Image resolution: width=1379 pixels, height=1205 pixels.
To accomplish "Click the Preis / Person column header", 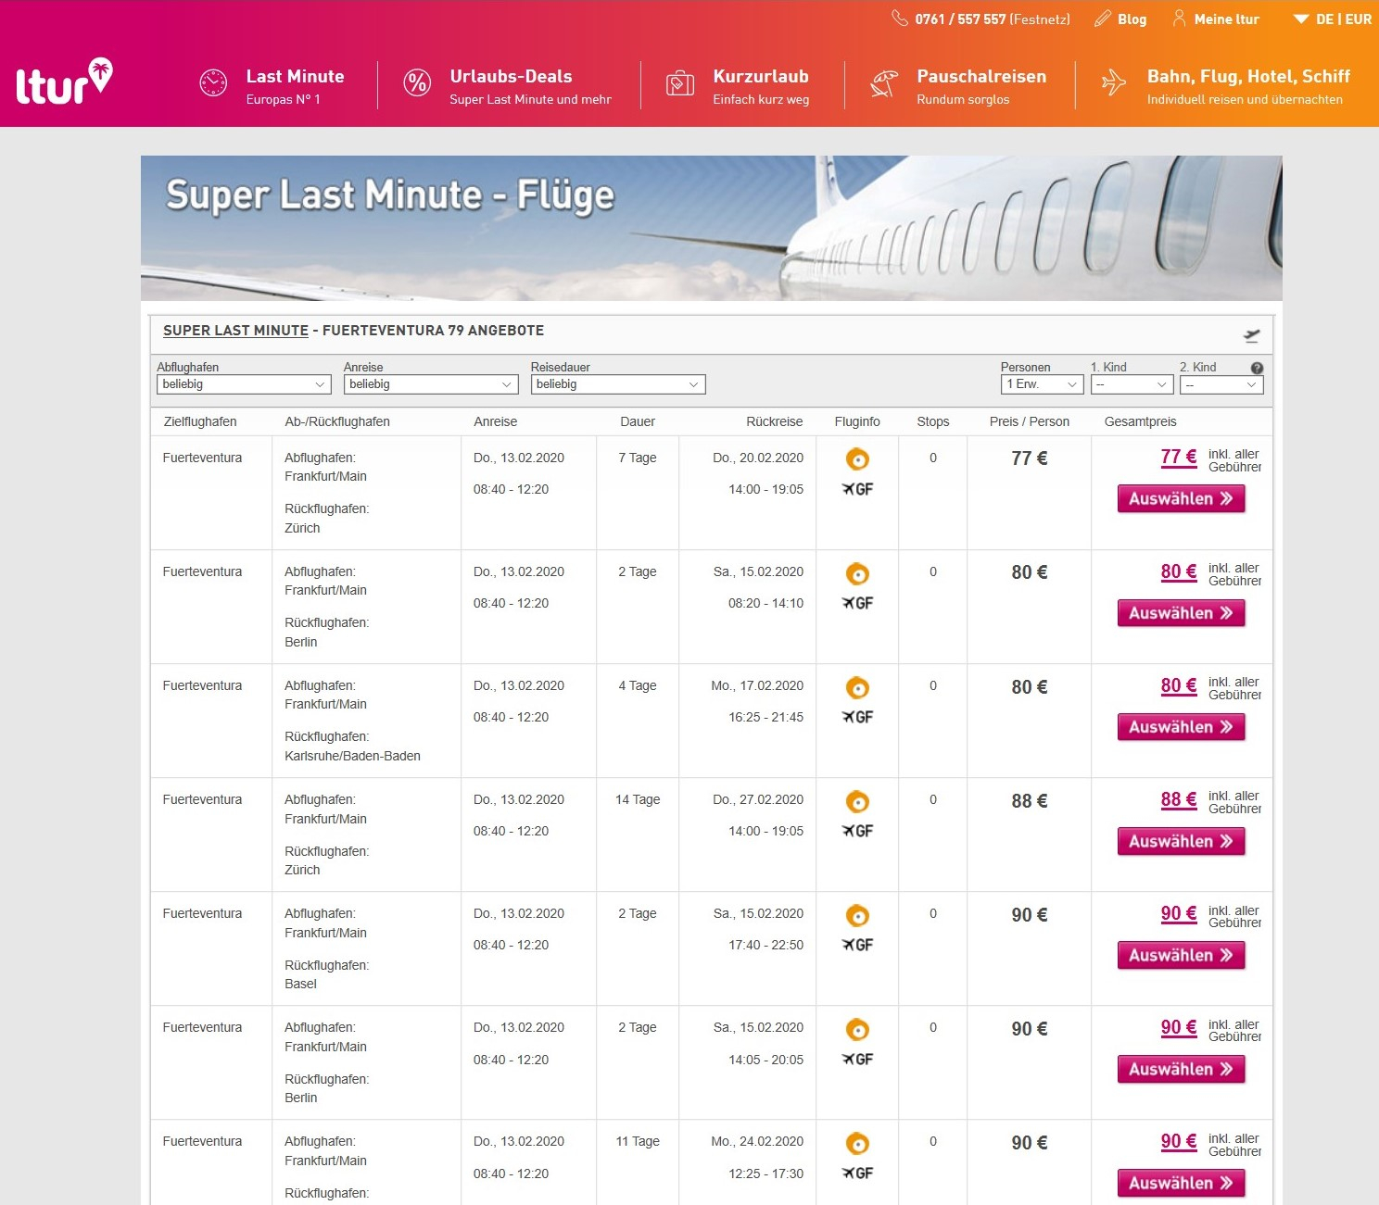I will pos(1029,421).
